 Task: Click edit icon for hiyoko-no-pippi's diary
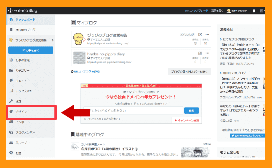(x=200, y=53)
